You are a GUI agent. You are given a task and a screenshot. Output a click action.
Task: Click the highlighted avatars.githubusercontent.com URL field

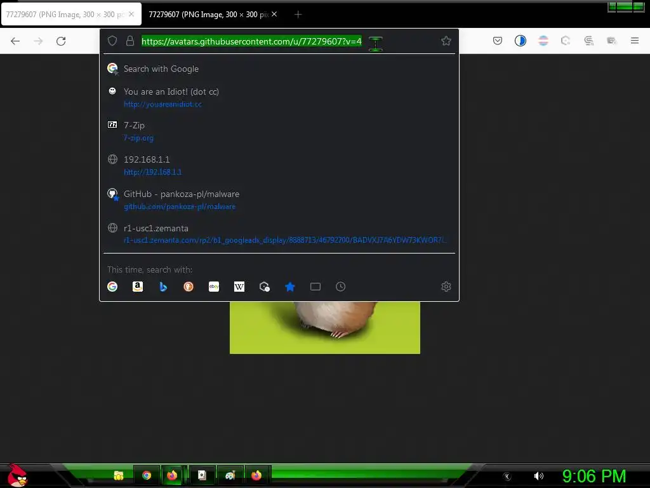click(x=251, y=41)
